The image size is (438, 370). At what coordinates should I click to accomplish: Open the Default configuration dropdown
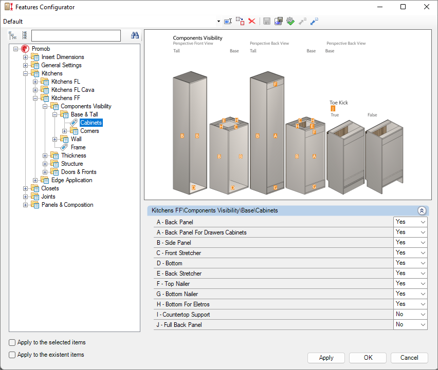[x=218, y=22]
